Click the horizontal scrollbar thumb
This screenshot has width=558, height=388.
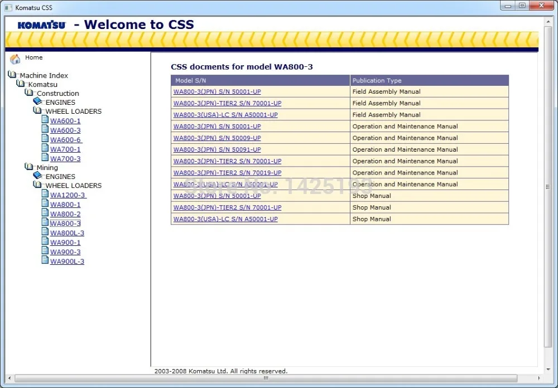click(x=266, y=378)
